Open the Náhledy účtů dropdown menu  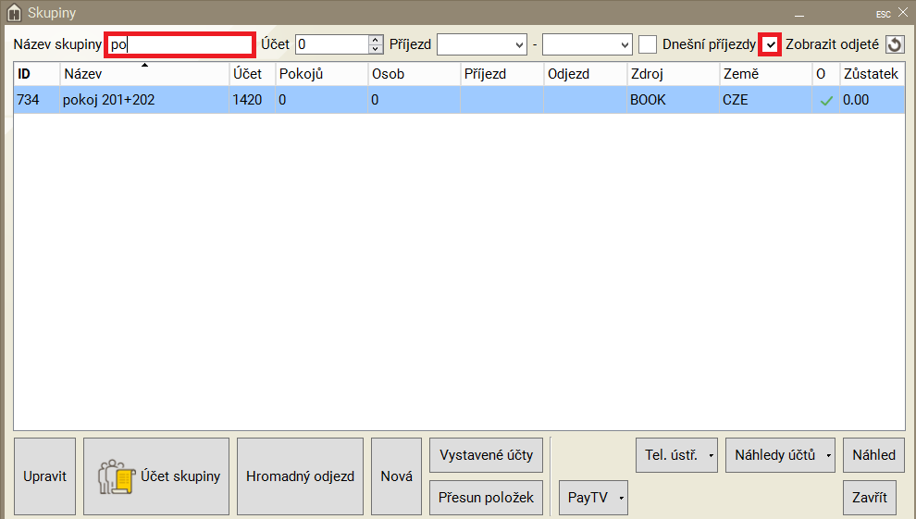click(780, 455)
